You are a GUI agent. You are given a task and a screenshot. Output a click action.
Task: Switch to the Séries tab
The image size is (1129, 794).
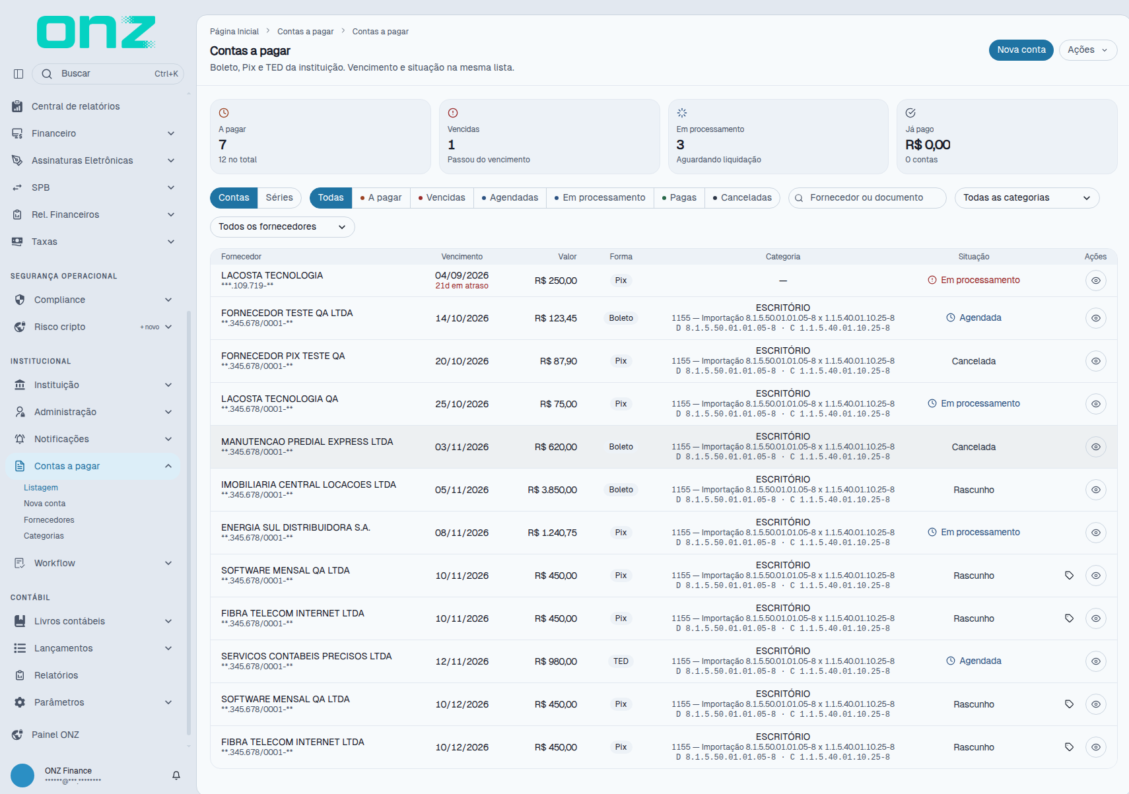(279, 198)
